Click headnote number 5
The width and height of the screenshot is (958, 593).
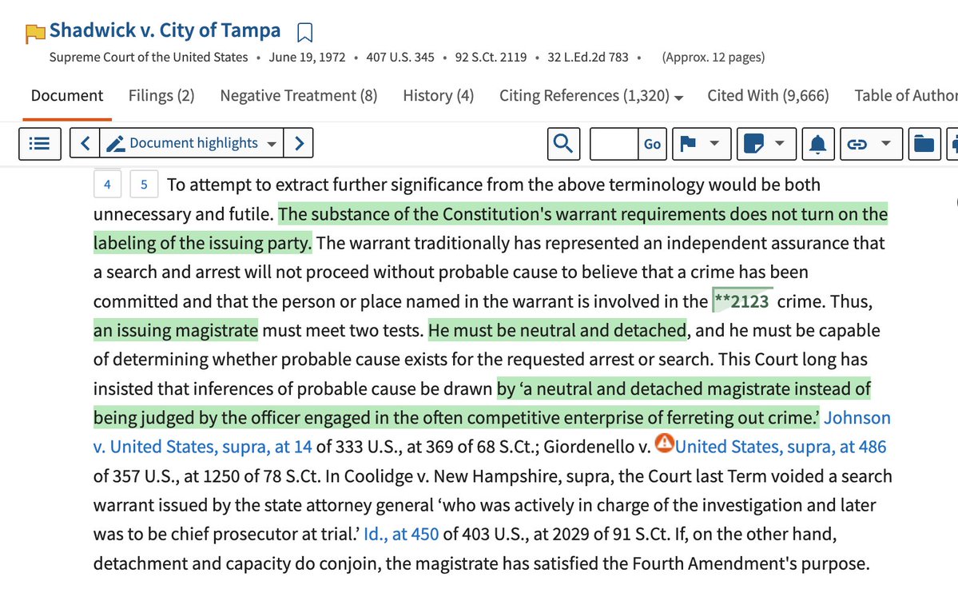pyautogui.click(x=144, y=185)
